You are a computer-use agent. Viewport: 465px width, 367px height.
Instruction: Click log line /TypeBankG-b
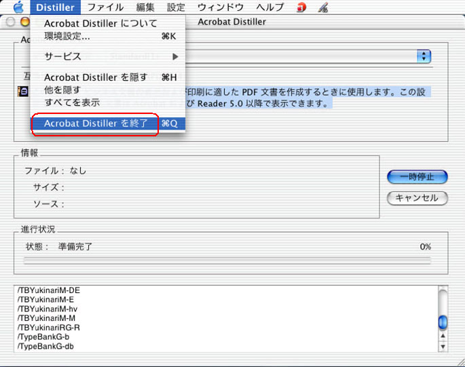pos(43,336)
